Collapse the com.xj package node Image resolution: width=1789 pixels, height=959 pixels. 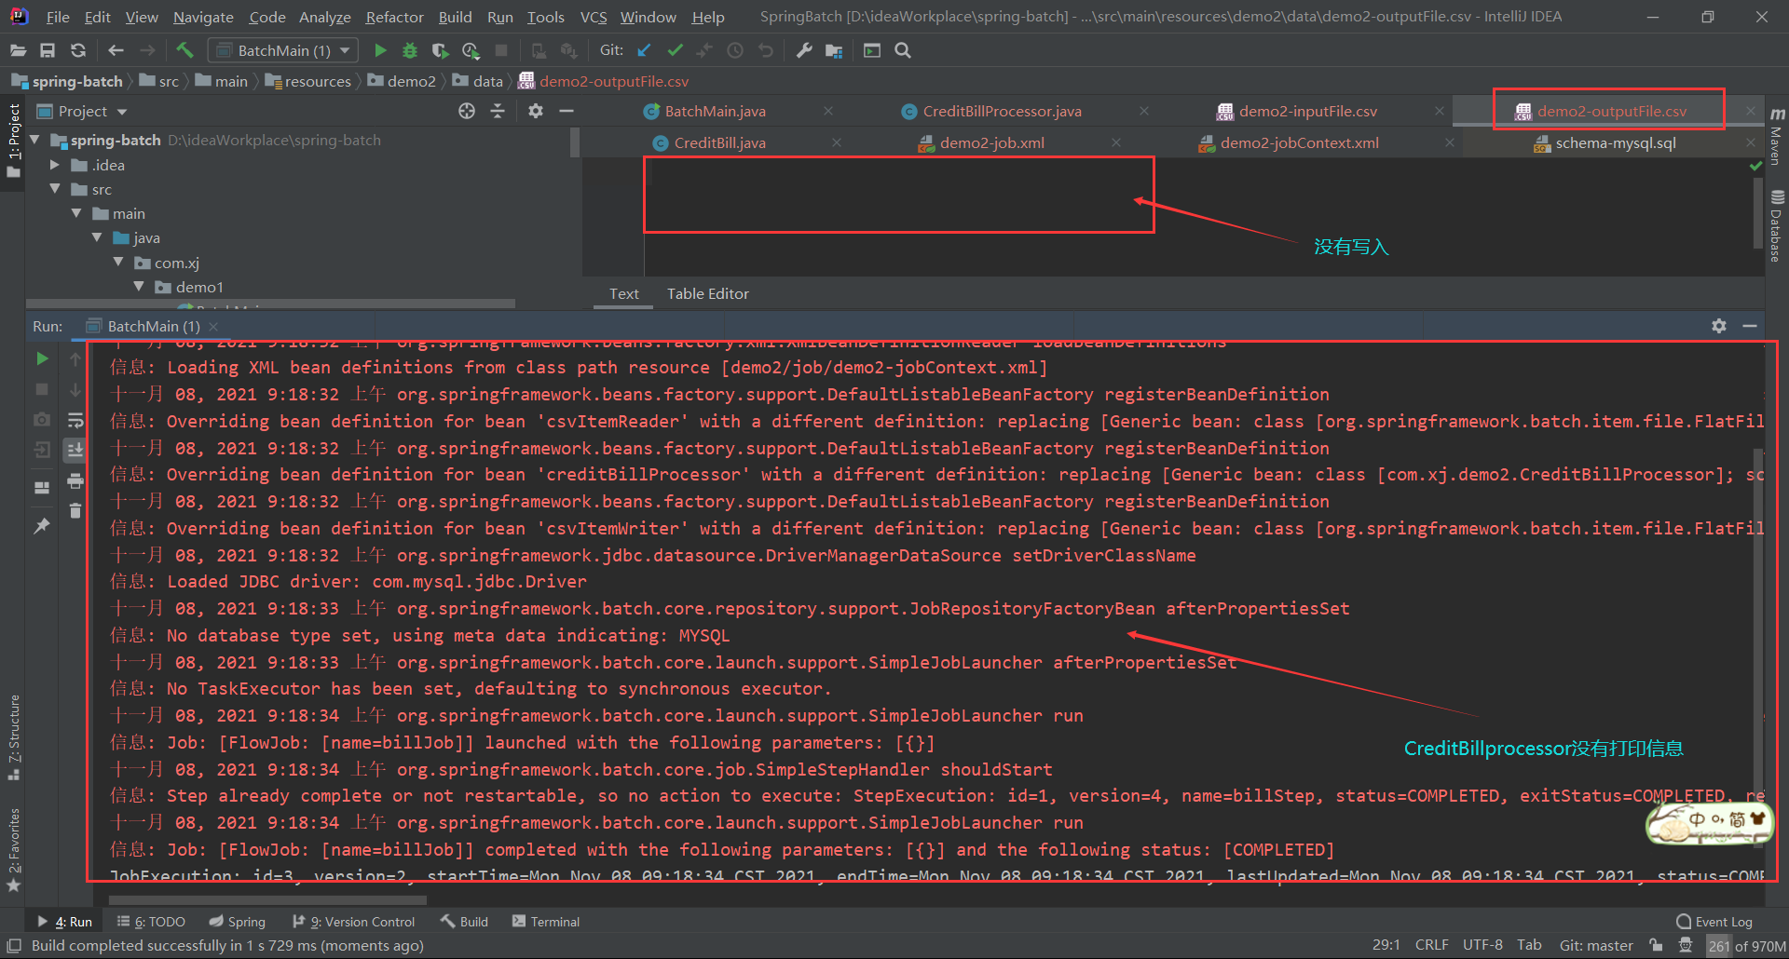pos(119,263)
